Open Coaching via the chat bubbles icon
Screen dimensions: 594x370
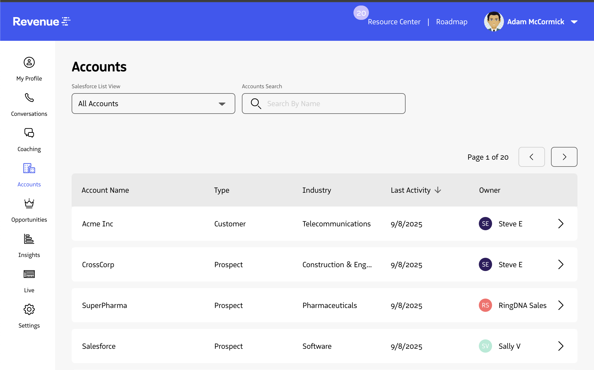pyautogui.click(x=29, y=133)
